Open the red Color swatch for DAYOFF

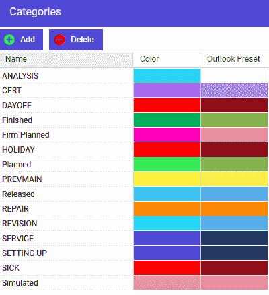pyautogui.click(x=167, y=106)
